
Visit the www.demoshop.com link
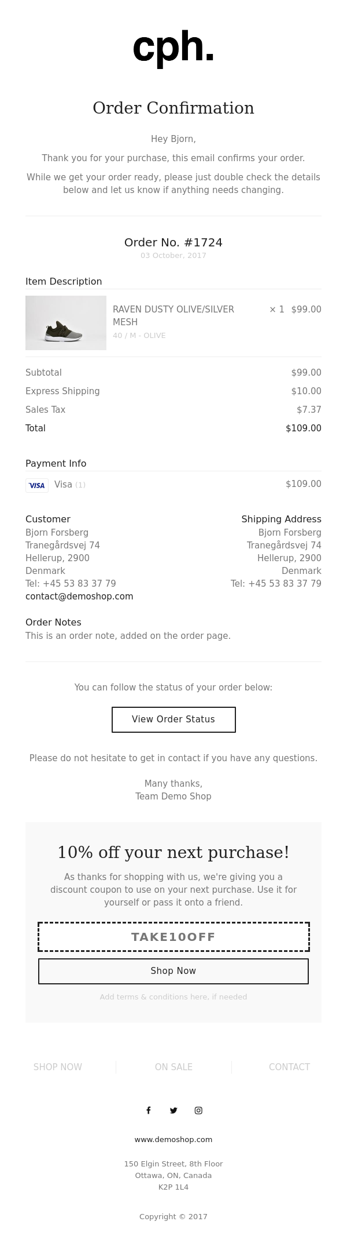173,1139
